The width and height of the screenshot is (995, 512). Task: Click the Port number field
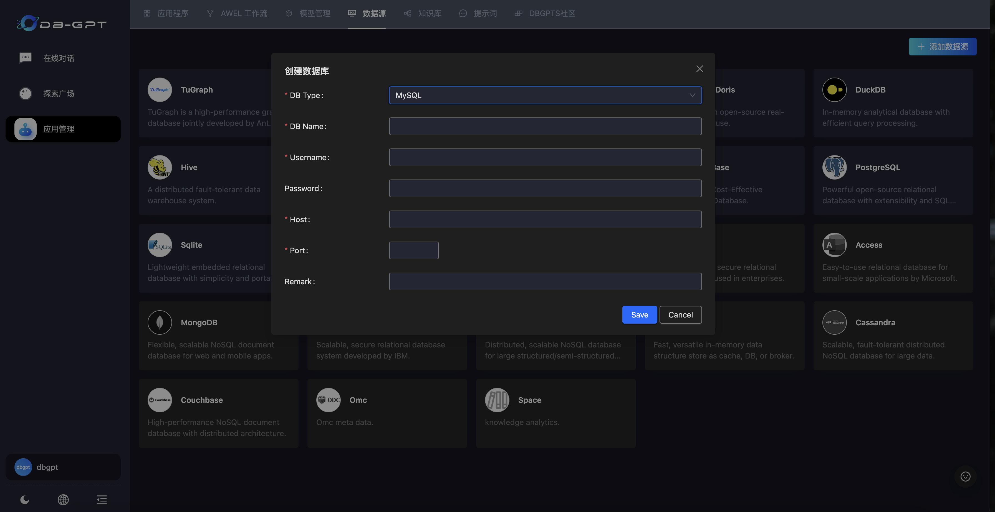[413, 251]
